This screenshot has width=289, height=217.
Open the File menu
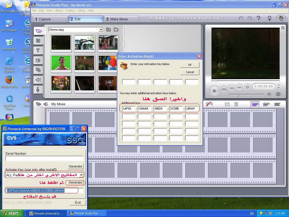34,10
